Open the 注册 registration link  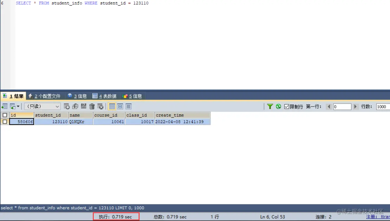[x=378, y=217]
